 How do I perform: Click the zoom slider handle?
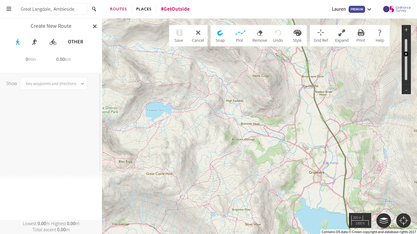click(406, 54)
